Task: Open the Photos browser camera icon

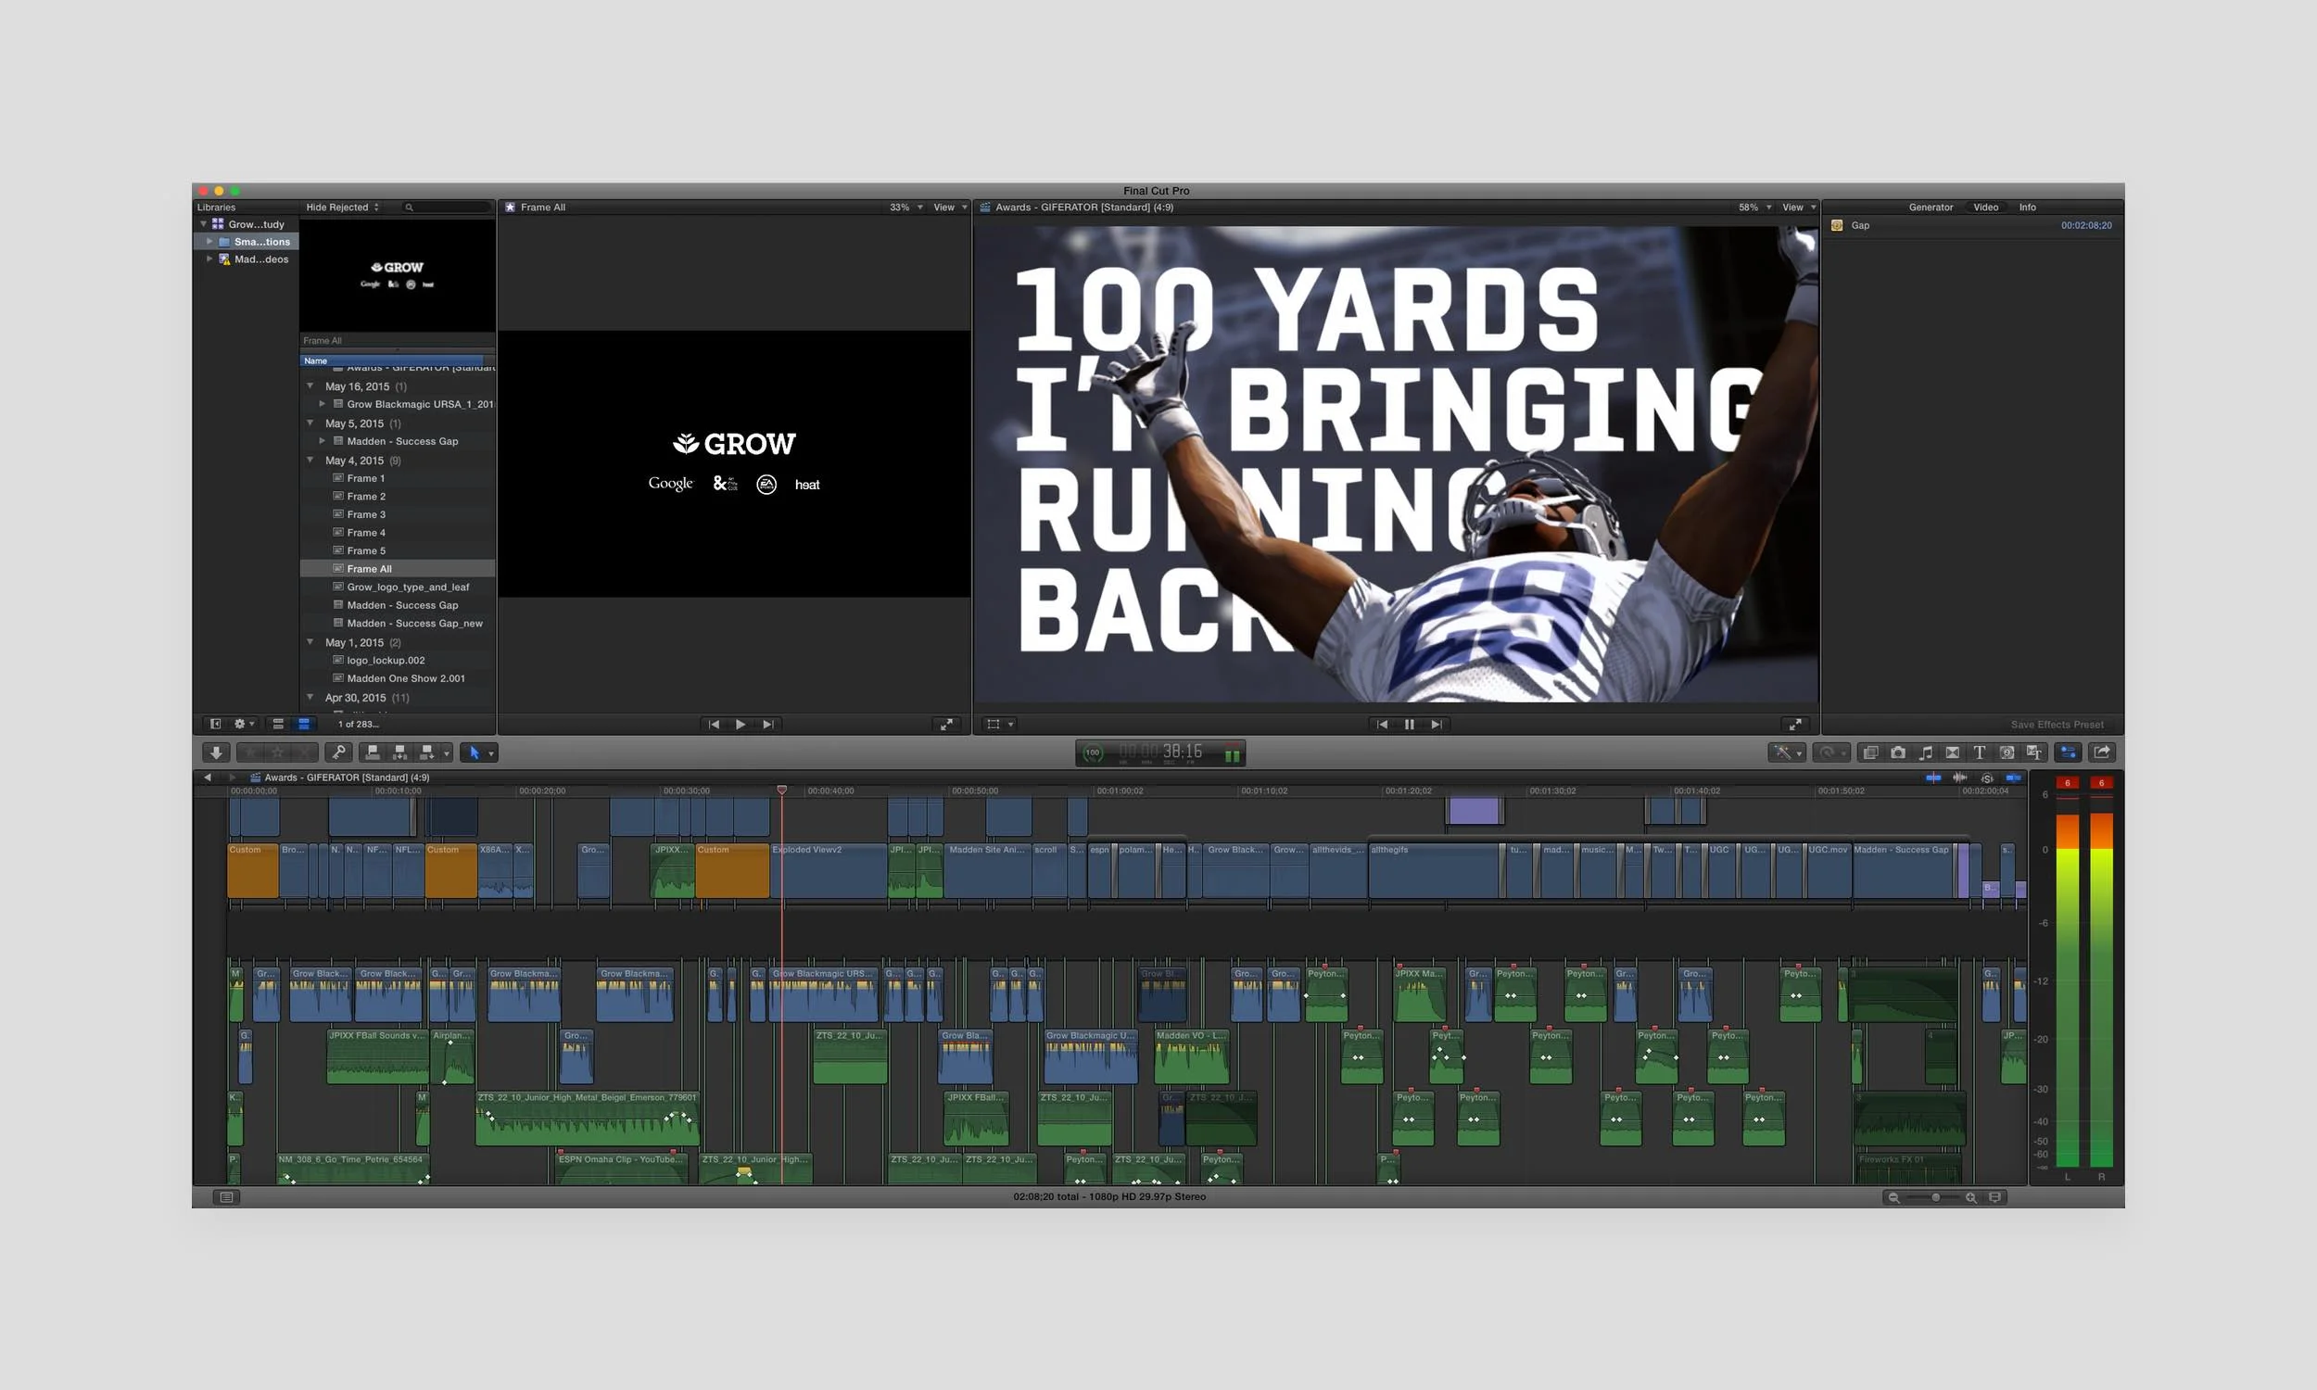Action: click(1897, 752)
